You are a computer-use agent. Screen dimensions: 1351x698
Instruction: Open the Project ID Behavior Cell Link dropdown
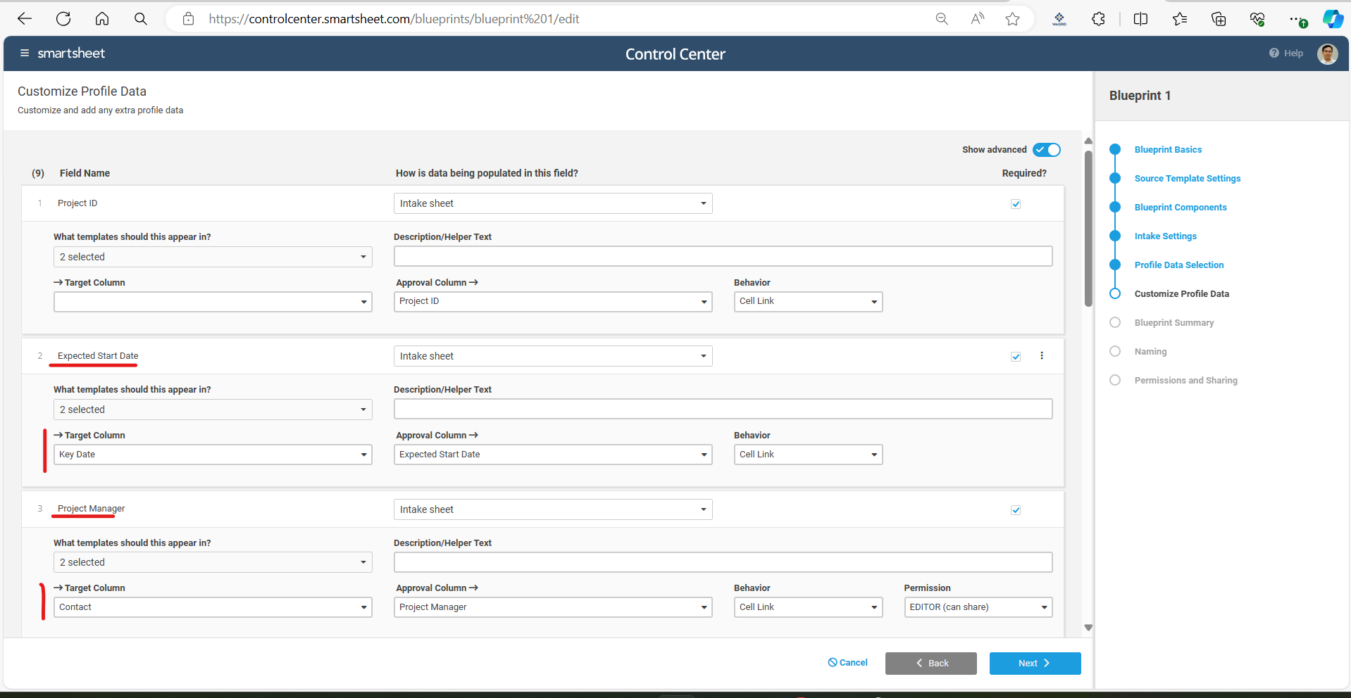point(808,302)
